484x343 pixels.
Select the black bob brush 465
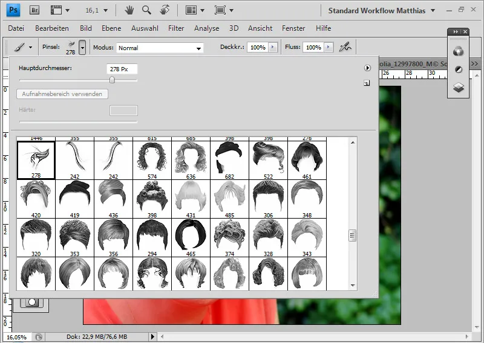coord(191,237)
